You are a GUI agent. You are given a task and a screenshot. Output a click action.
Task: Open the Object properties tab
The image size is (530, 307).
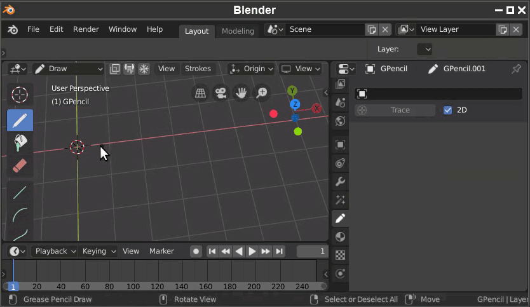[x=340, y=144]
